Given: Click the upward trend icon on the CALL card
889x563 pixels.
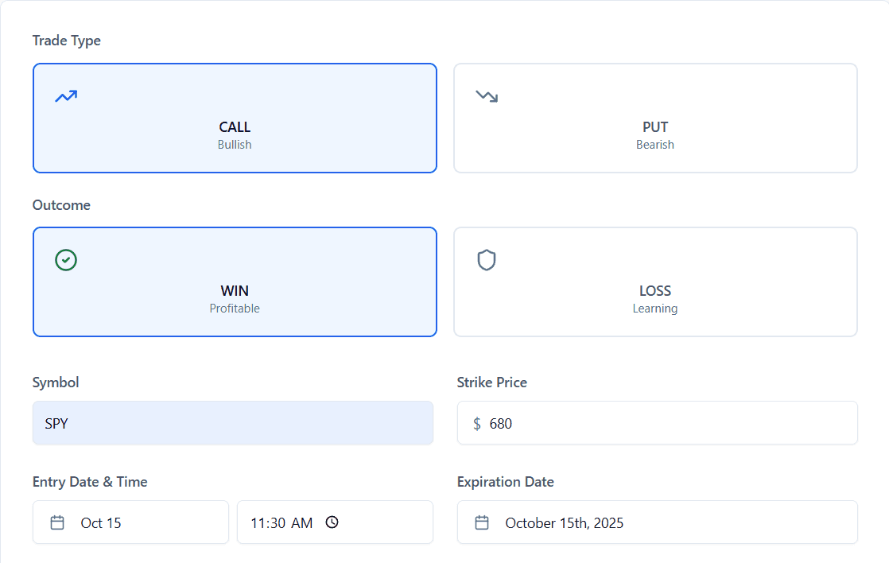Looking at the screenshot, I should click(66, 95).
